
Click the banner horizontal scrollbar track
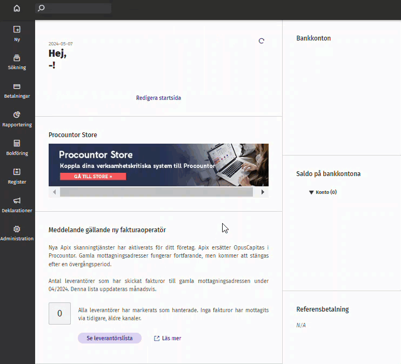(x=157, y=192)
